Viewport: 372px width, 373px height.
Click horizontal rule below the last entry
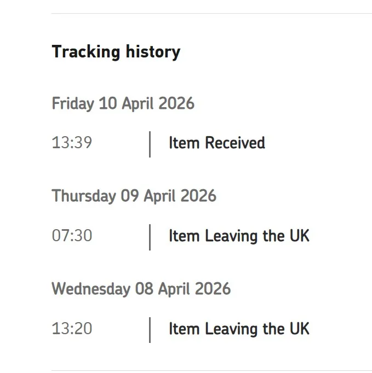[211, 370]
